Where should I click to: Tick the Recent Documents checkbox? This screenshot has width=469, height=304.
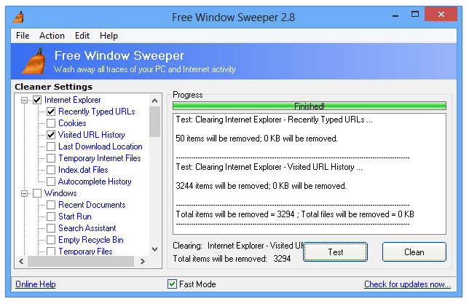click(x=51, y=205)
